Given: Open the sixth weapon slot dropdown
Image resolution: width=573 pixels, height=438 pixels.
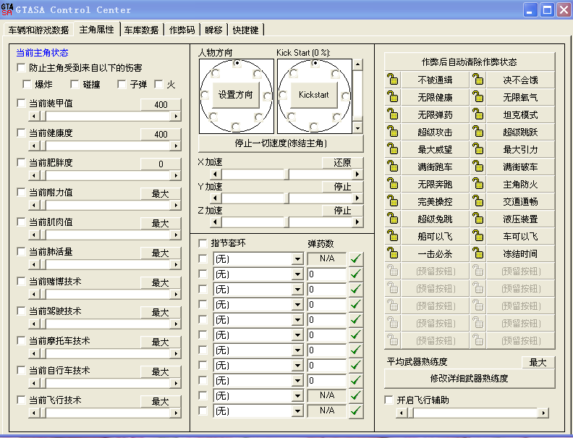Looking at the screenshot, I should tap(297, 335).
